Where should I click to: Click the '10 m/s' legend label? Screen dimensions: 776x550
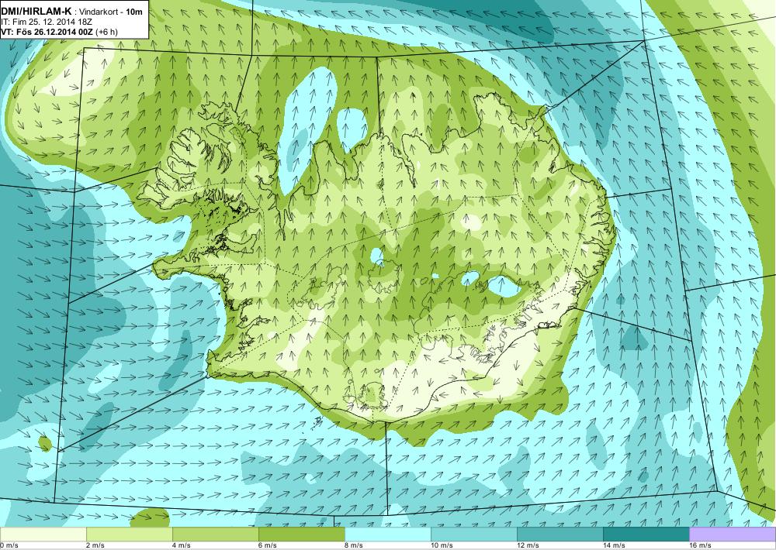(442, 545)
